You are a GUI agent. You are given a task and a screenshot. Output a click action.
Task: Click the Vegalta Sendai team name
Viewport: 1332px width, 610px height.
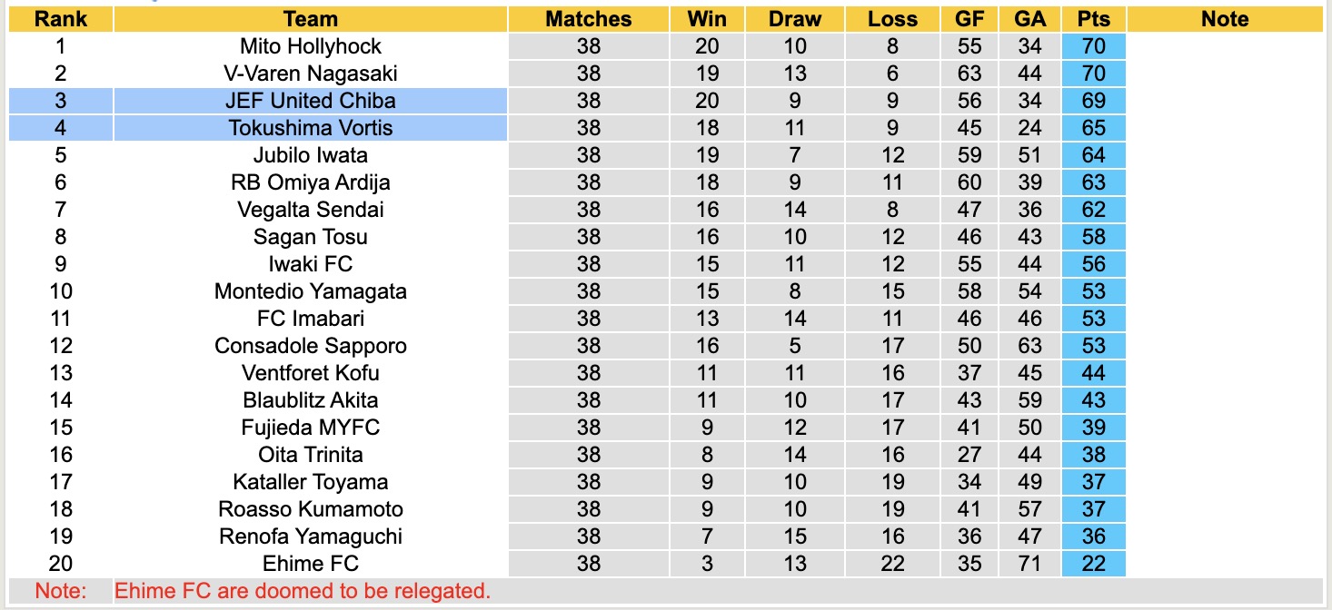311,210
